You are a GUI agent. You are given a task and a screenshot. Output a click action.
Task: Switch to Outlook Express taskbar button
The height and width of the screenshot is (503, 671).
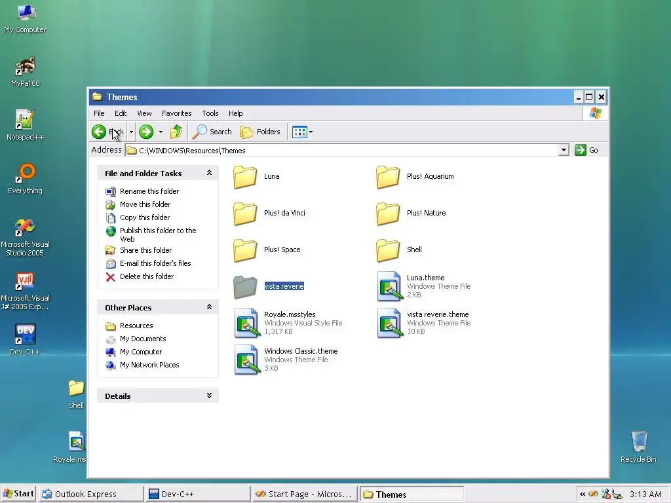pos(91,494)
